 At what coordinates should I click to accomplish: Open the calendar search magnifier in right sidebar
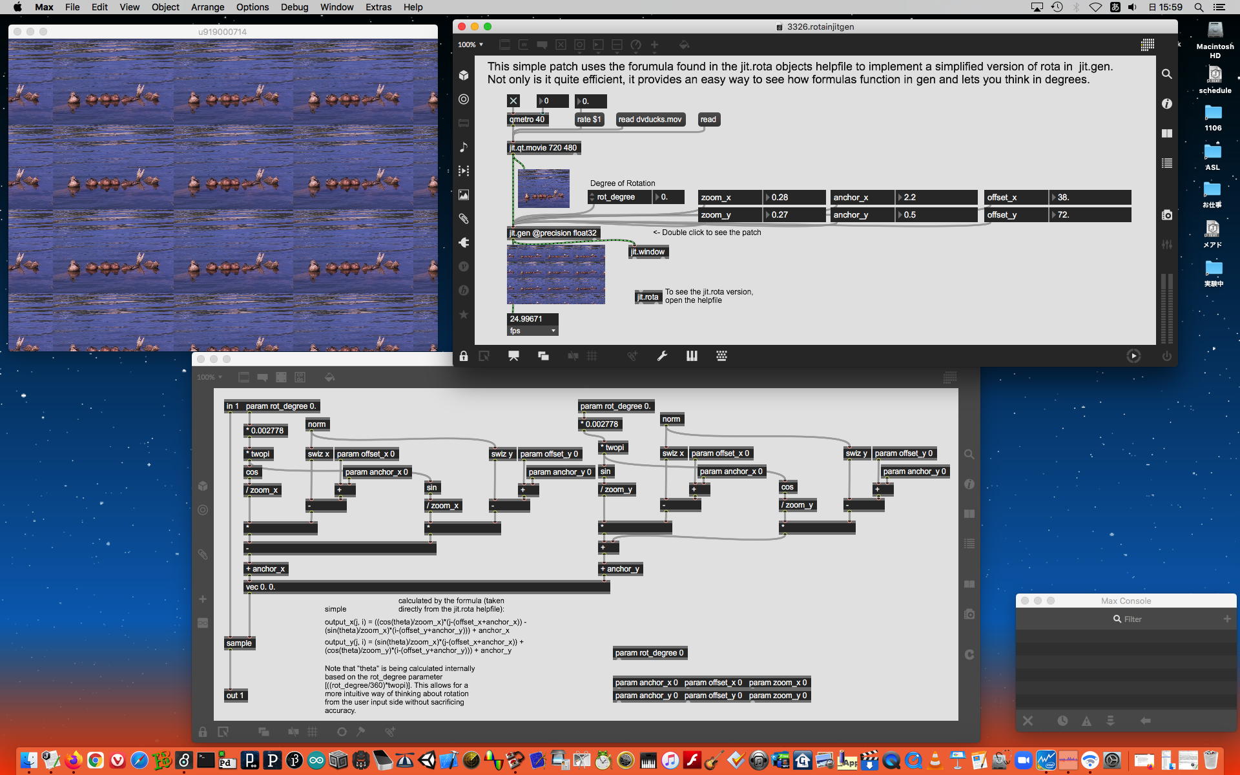tap(1166, 74)
